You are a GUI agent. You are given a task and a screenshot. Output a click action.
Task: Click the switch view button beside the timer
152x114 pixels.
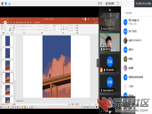[110, 4]
